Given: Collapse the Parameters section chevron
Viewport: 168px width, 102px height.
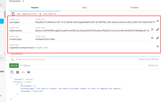Looking at the screenshot, I should tap(23, 1).
